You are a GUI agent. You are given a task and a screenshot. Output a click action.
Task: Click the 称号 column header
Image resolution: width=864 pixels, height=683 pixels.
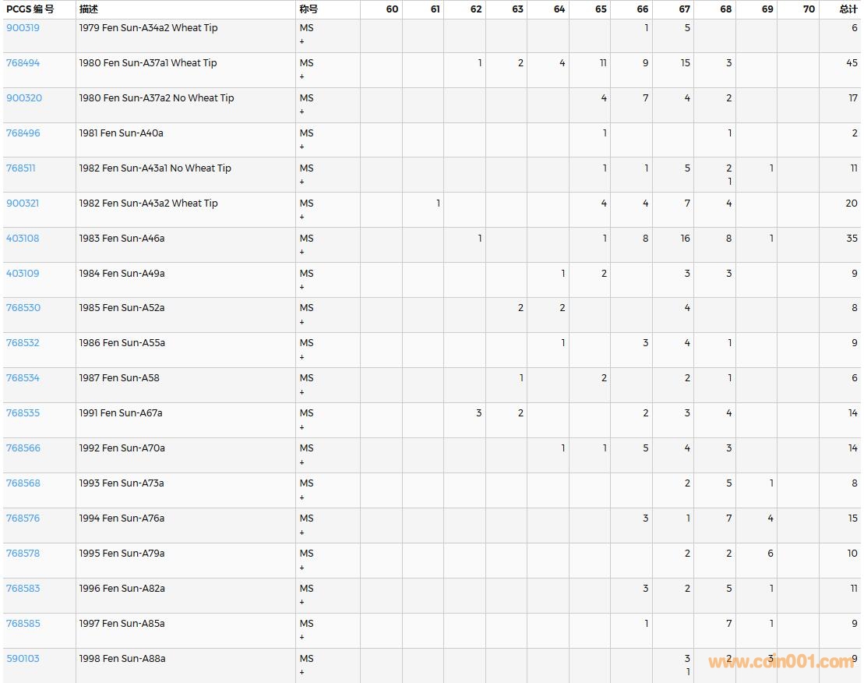tap(309, 9)
